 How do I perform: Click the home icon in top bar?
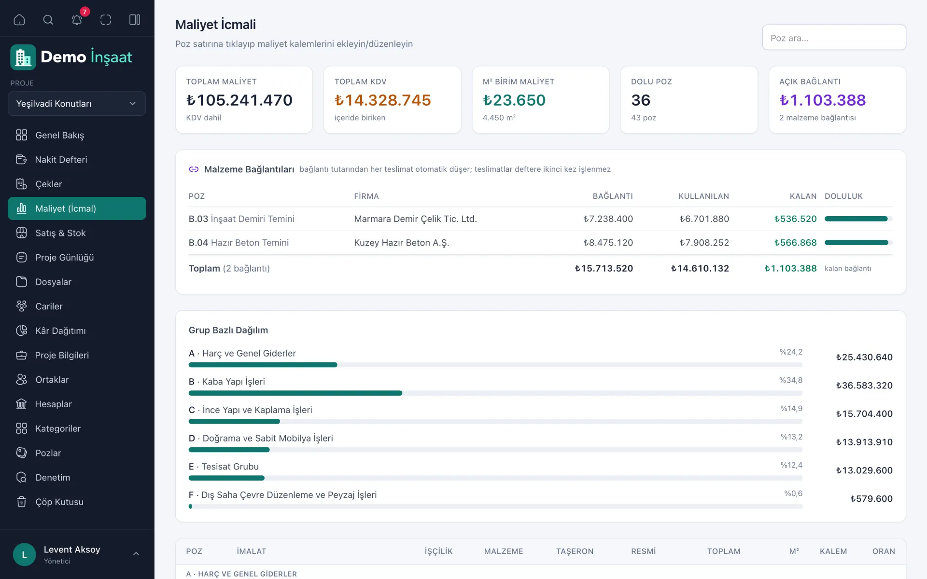(x=19, y=20)
